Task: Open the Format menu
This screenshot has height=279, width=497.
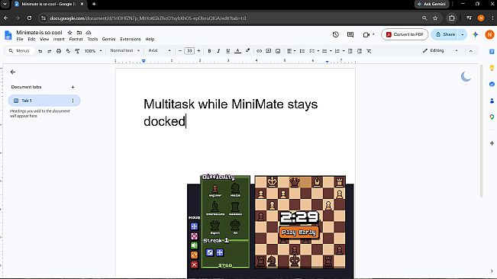Action: pyautogui.click(x=76, y=39)
